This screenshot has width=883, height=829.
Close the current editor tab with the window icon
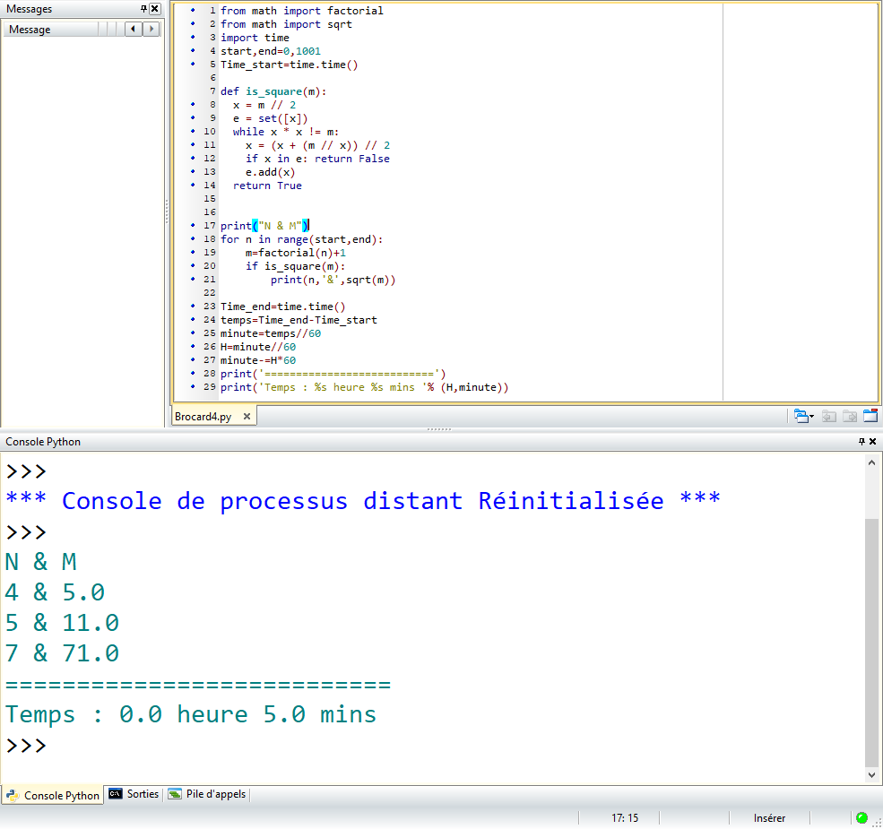(870, 416)
